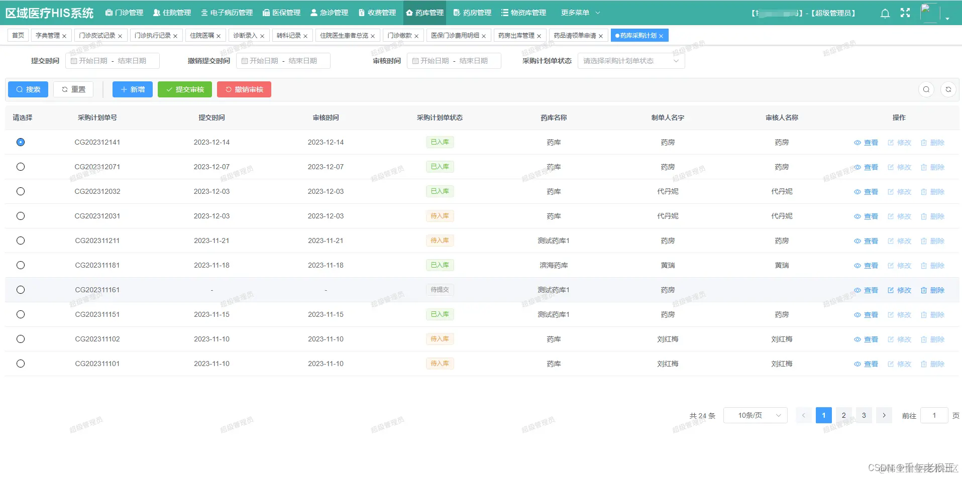Click the green 提交审核 button
The image size is (962, 477).
click(185, 89)
